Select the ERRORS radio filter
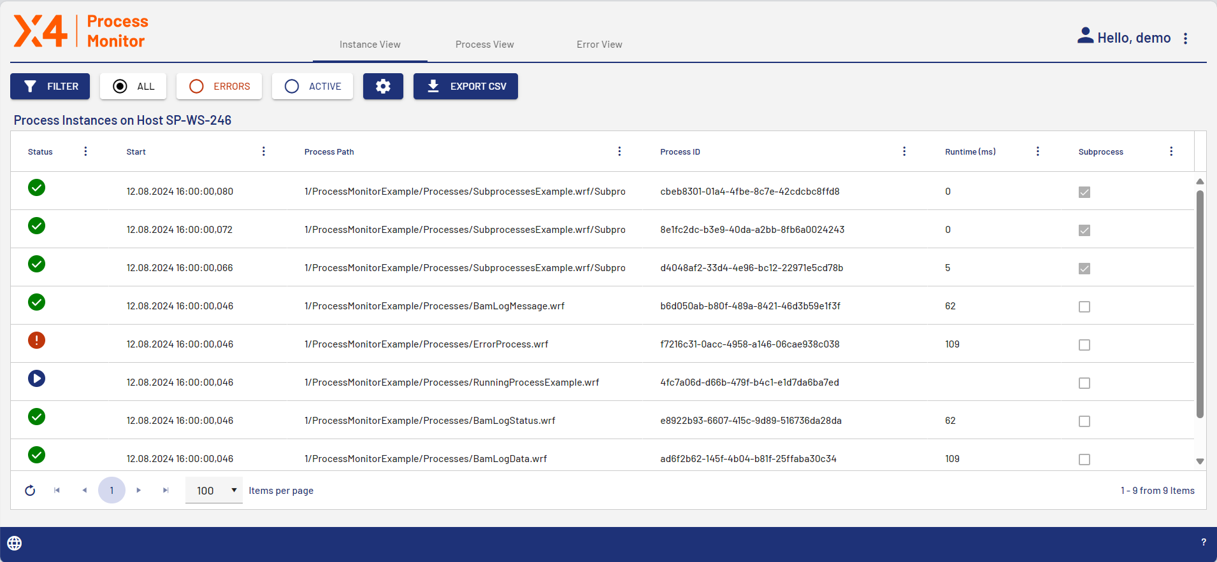The image size is (1217, 562). (x=219, y=87)
